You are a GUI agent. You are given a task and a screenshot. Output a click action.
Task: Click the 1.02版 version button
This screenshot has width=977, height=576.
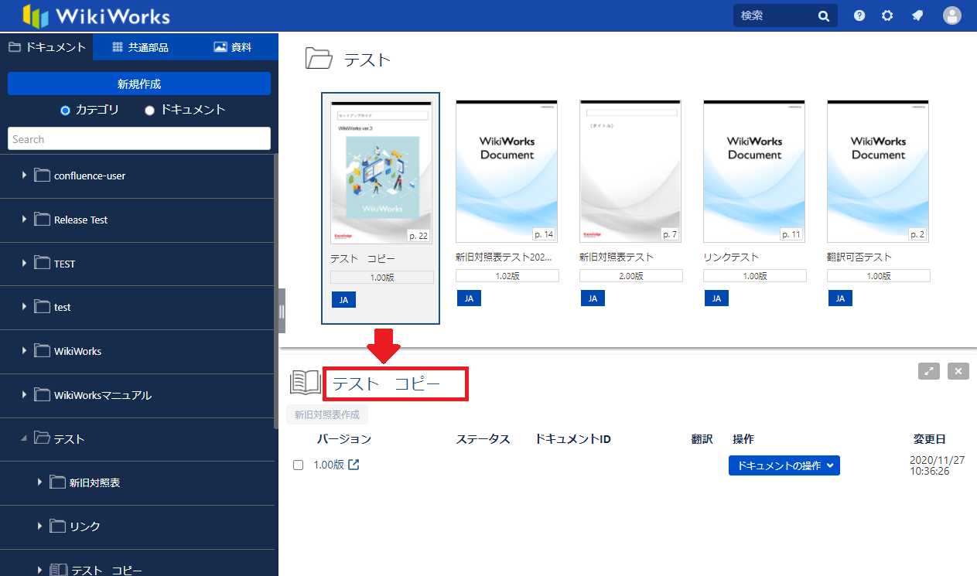tap(507, 276)
